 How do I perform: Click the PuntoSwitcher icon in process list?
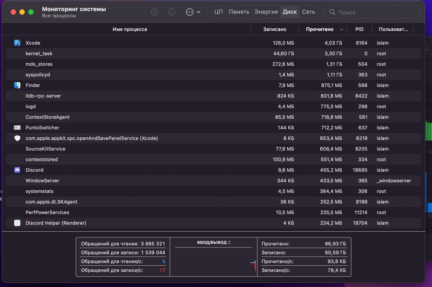17,128
